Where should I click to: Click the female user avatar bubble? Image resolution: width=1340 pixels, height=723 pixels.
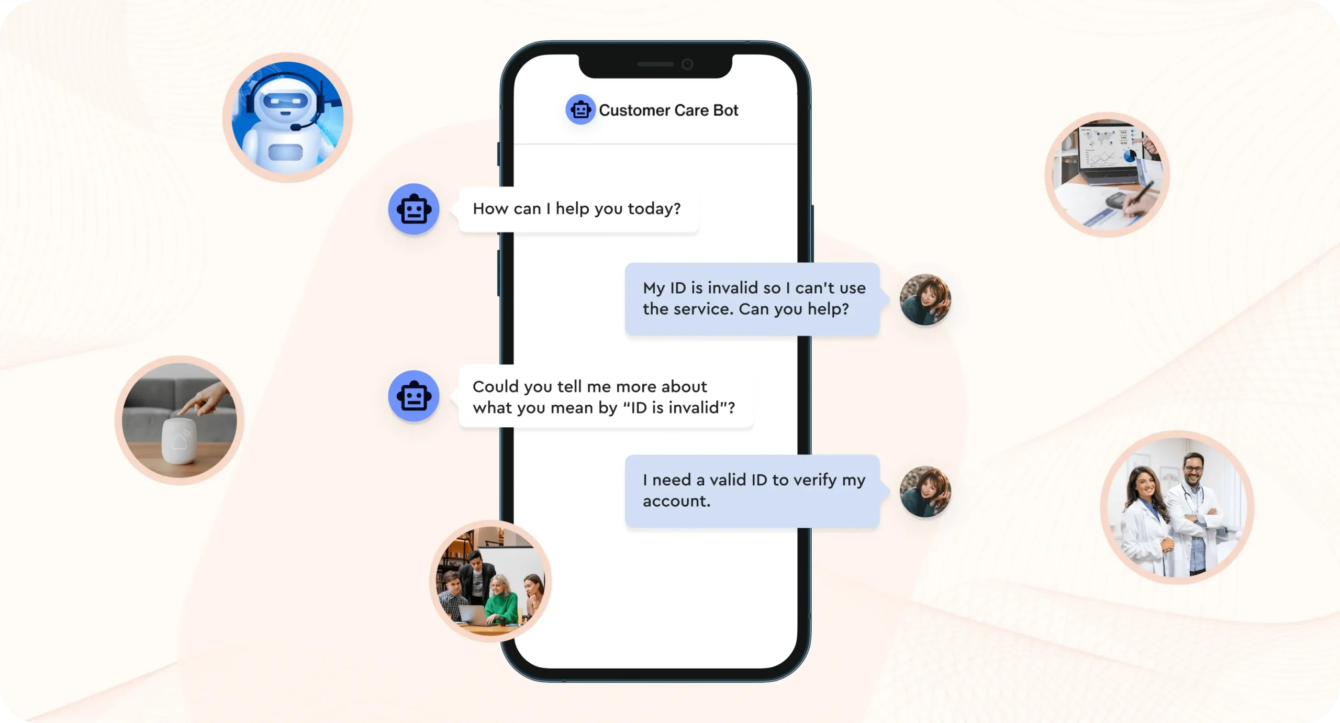pyautogui.click(x=926, y=299)
